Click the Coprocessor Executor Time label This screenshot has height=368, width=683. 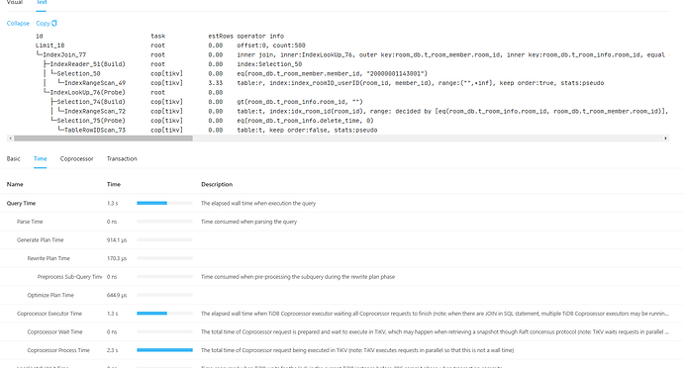click(49, 314)
